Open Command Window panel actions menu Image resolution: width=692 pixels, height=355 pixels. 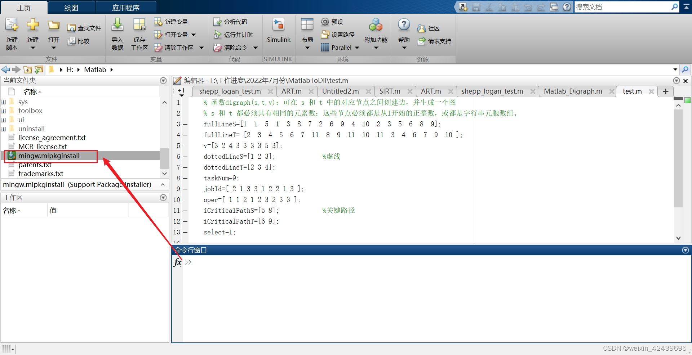click(686, 250)
